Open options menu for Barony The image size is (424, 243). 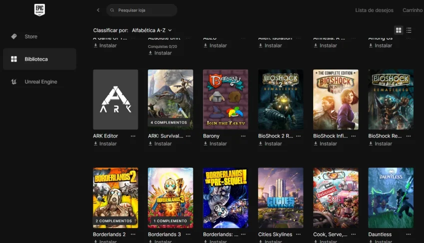pos(243,136)
